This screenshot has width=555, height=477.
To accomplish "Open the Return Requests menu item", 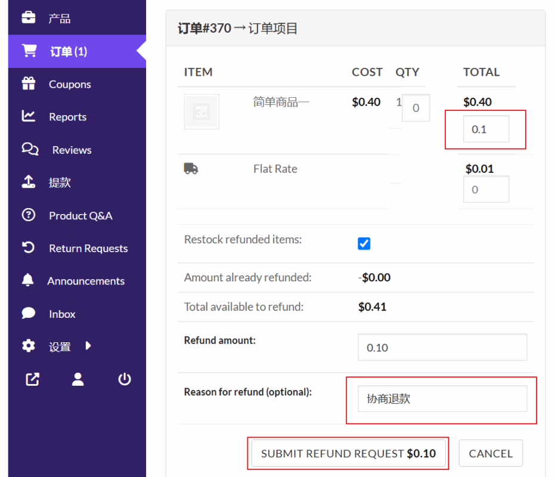I will pos(88,248).
